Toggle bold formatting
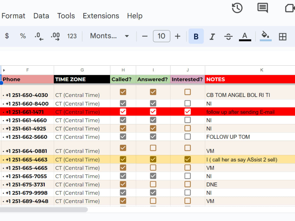Image resolution: width=295 pixels, height=221 pixels. 196,36
